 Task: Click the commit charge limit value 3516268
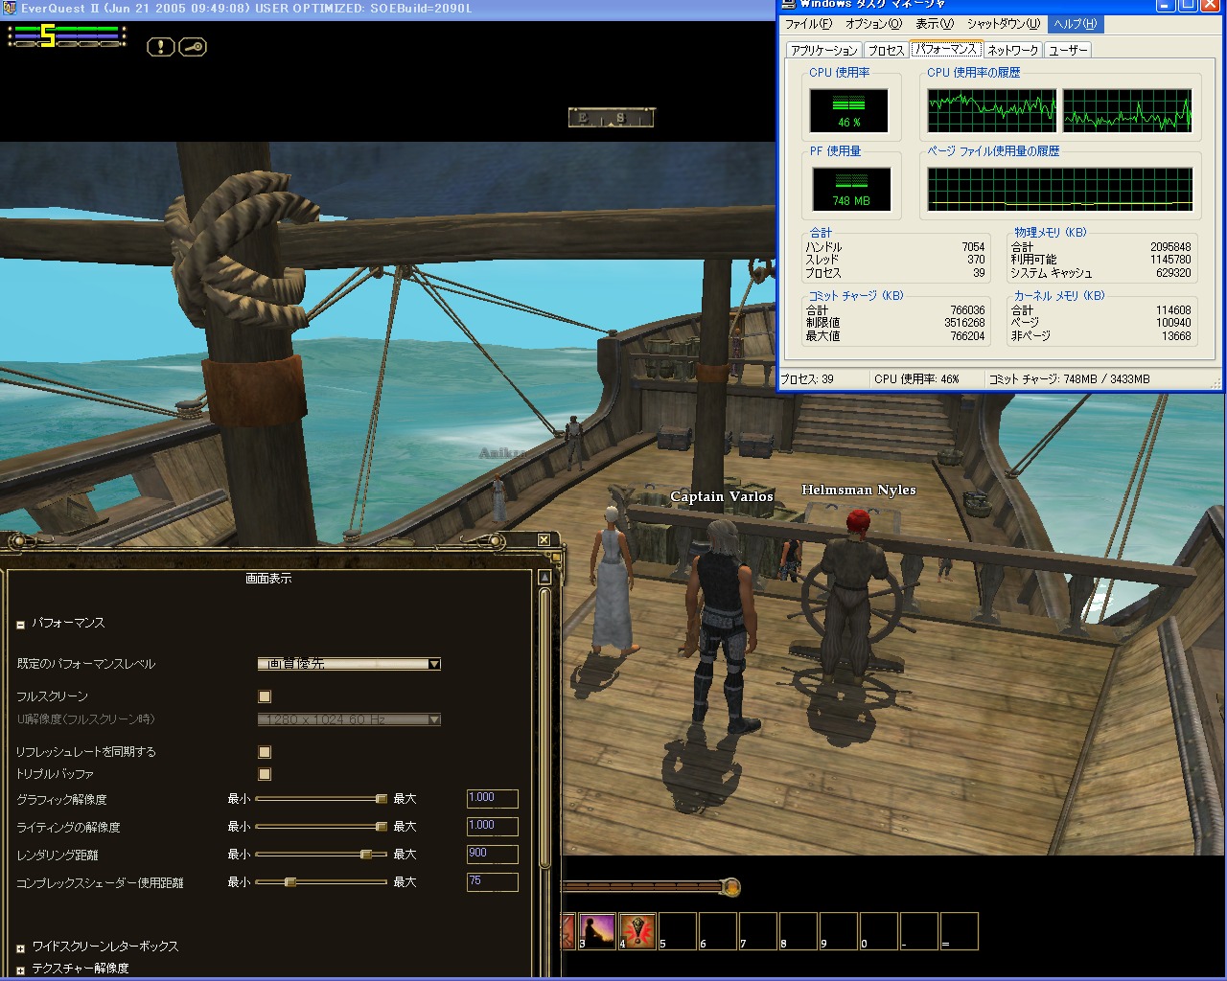964,324
